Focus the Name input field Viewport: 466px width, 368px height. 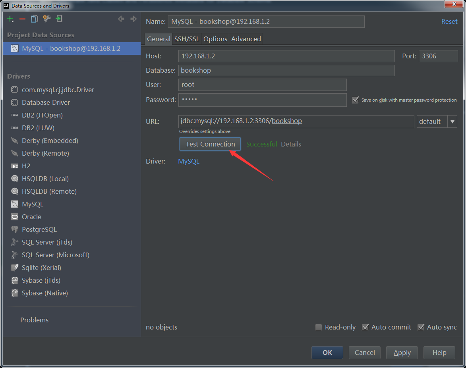coord(266,22)
